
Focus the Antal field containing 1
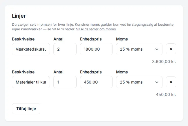(x=65, y=82)
